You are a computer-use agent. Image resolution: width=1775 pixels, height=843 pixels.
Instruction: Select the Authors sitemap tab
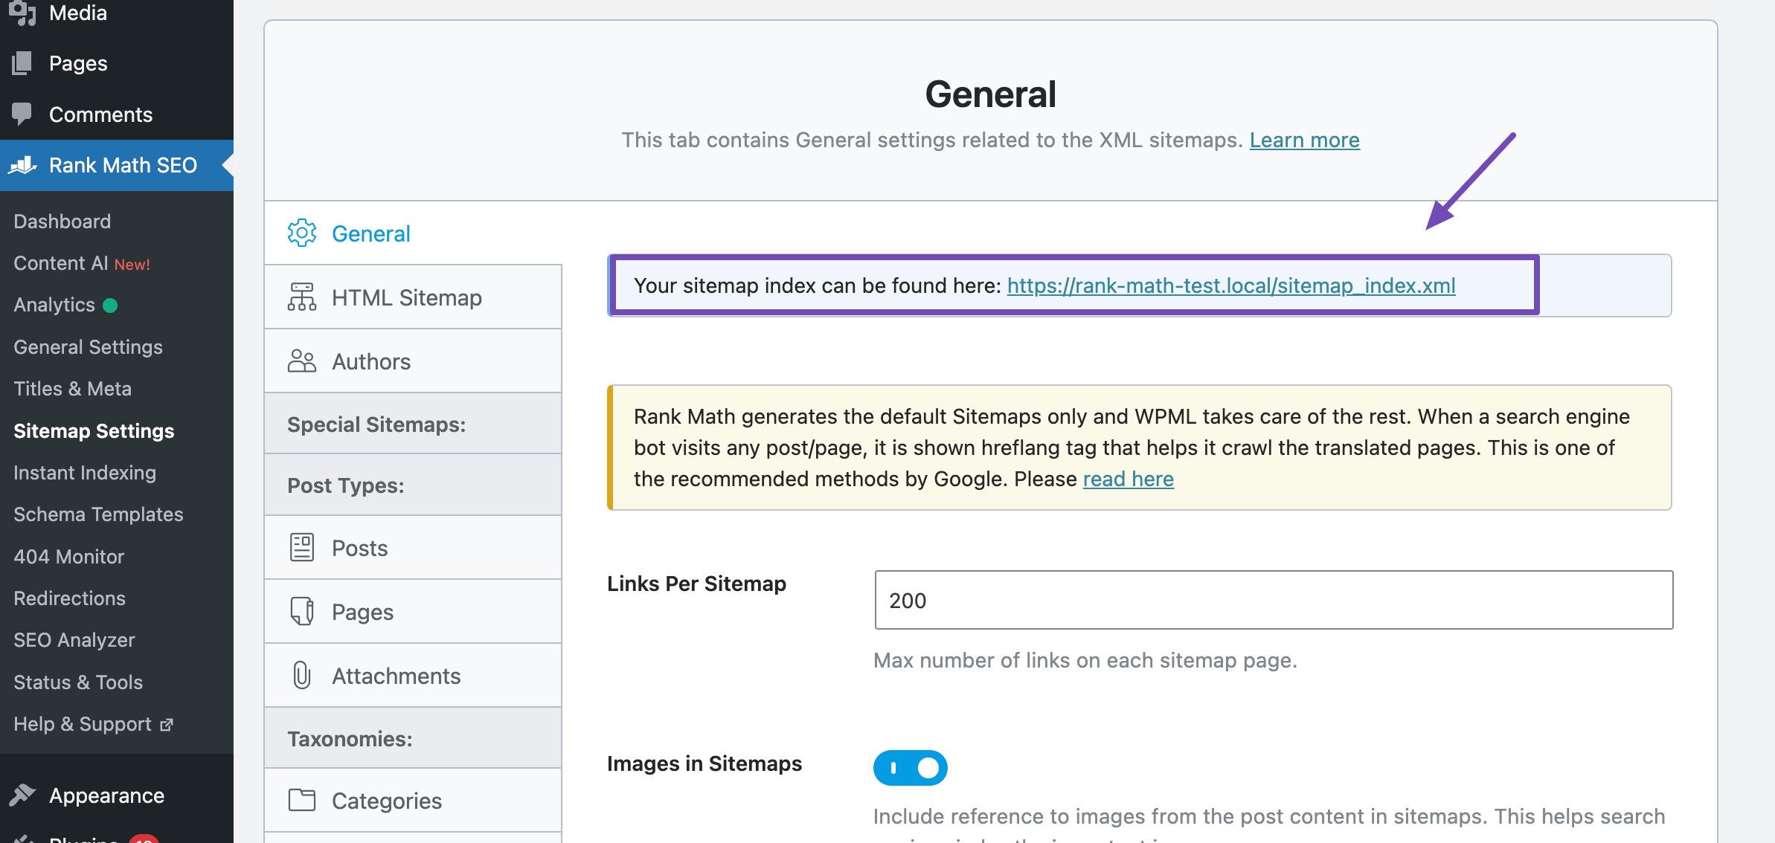[371, 361]
